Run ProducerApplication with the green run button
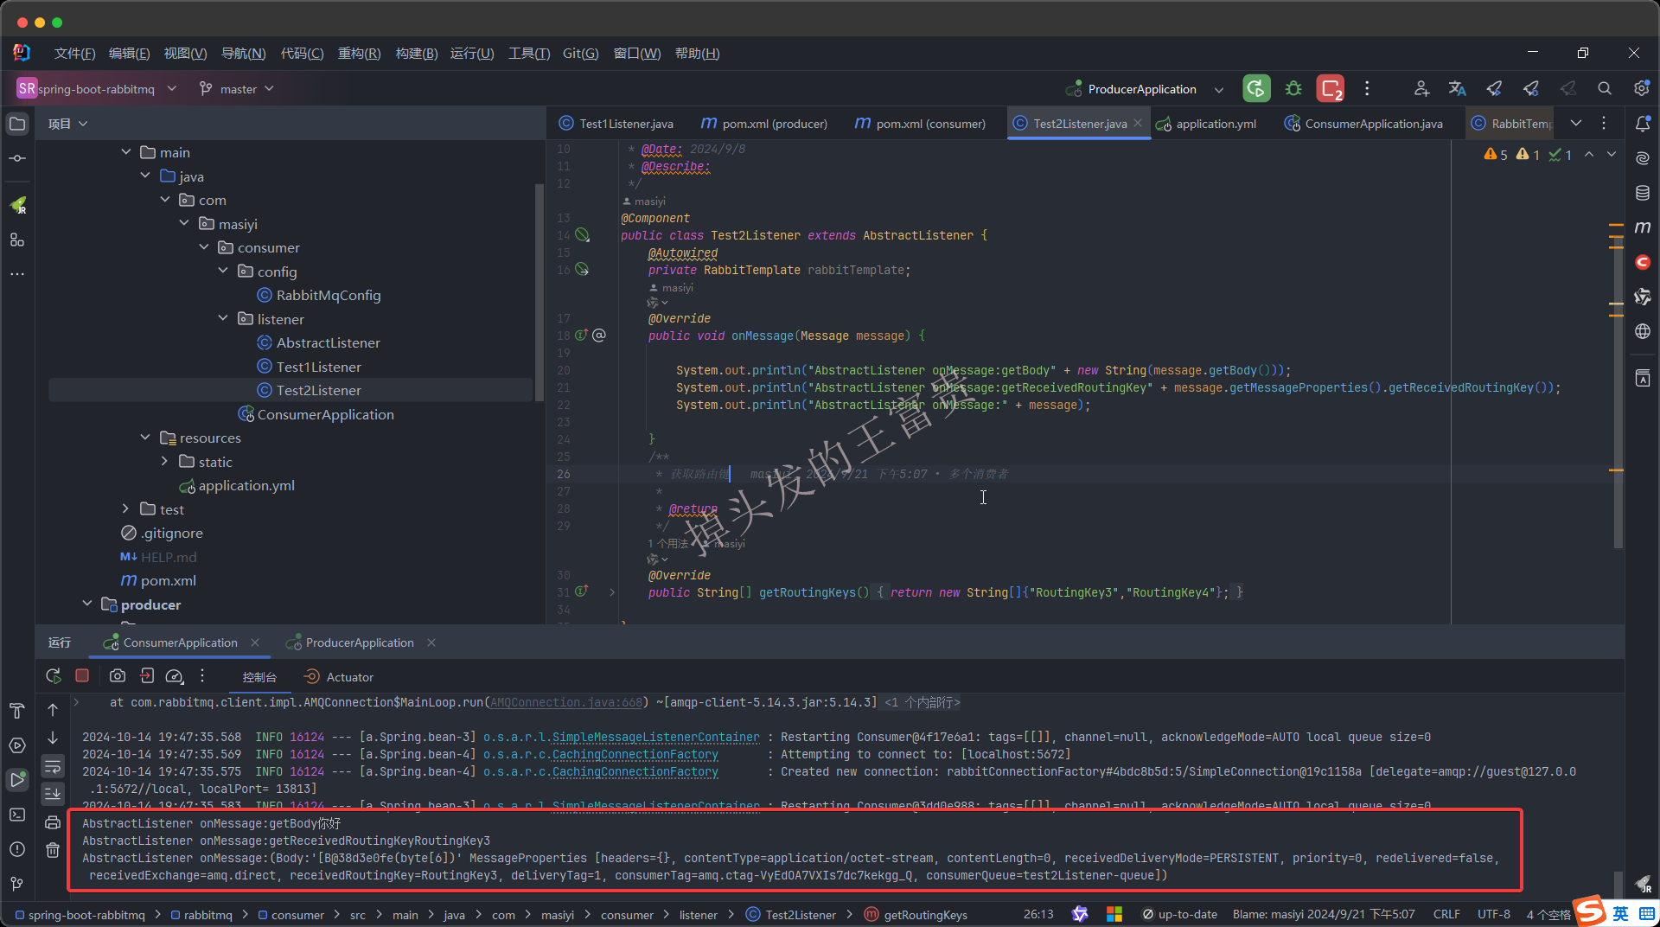Image resolution: width=1660 pixels, height=927 pixels. (1256, 88)
